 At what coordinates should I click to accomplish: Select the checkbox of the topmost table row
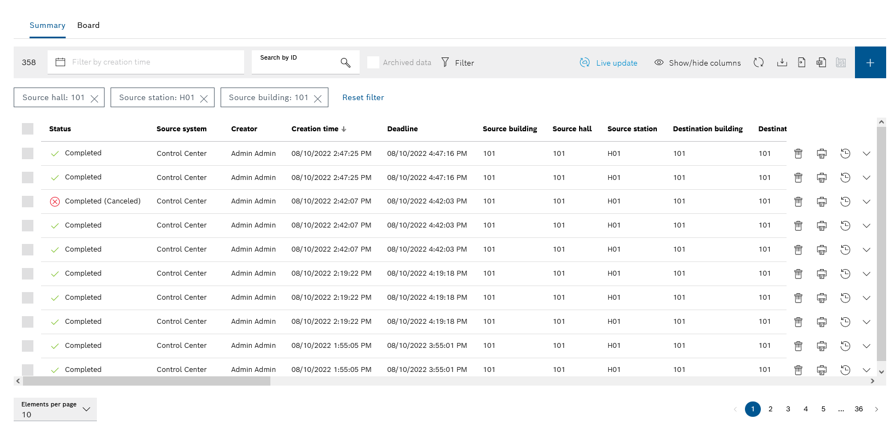click(x=28, y=154)
